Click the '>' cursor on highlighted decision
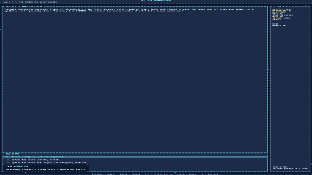This screenshot has width=312, height=175. click(x=5, y=157)
